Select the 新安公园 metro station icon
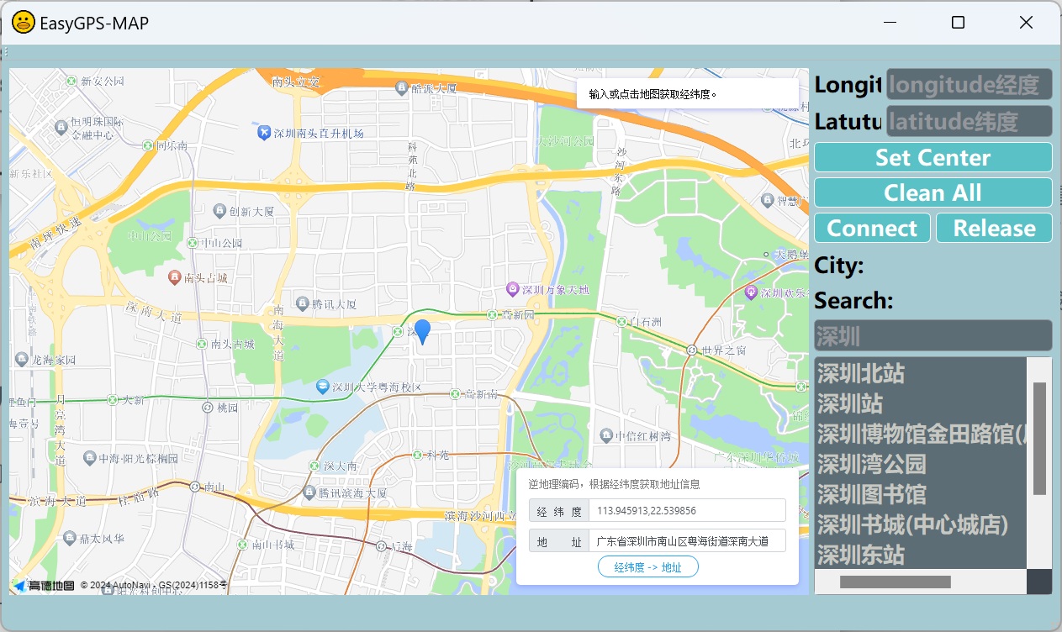Screen dimensions: 1062x632 click(70, 81)
